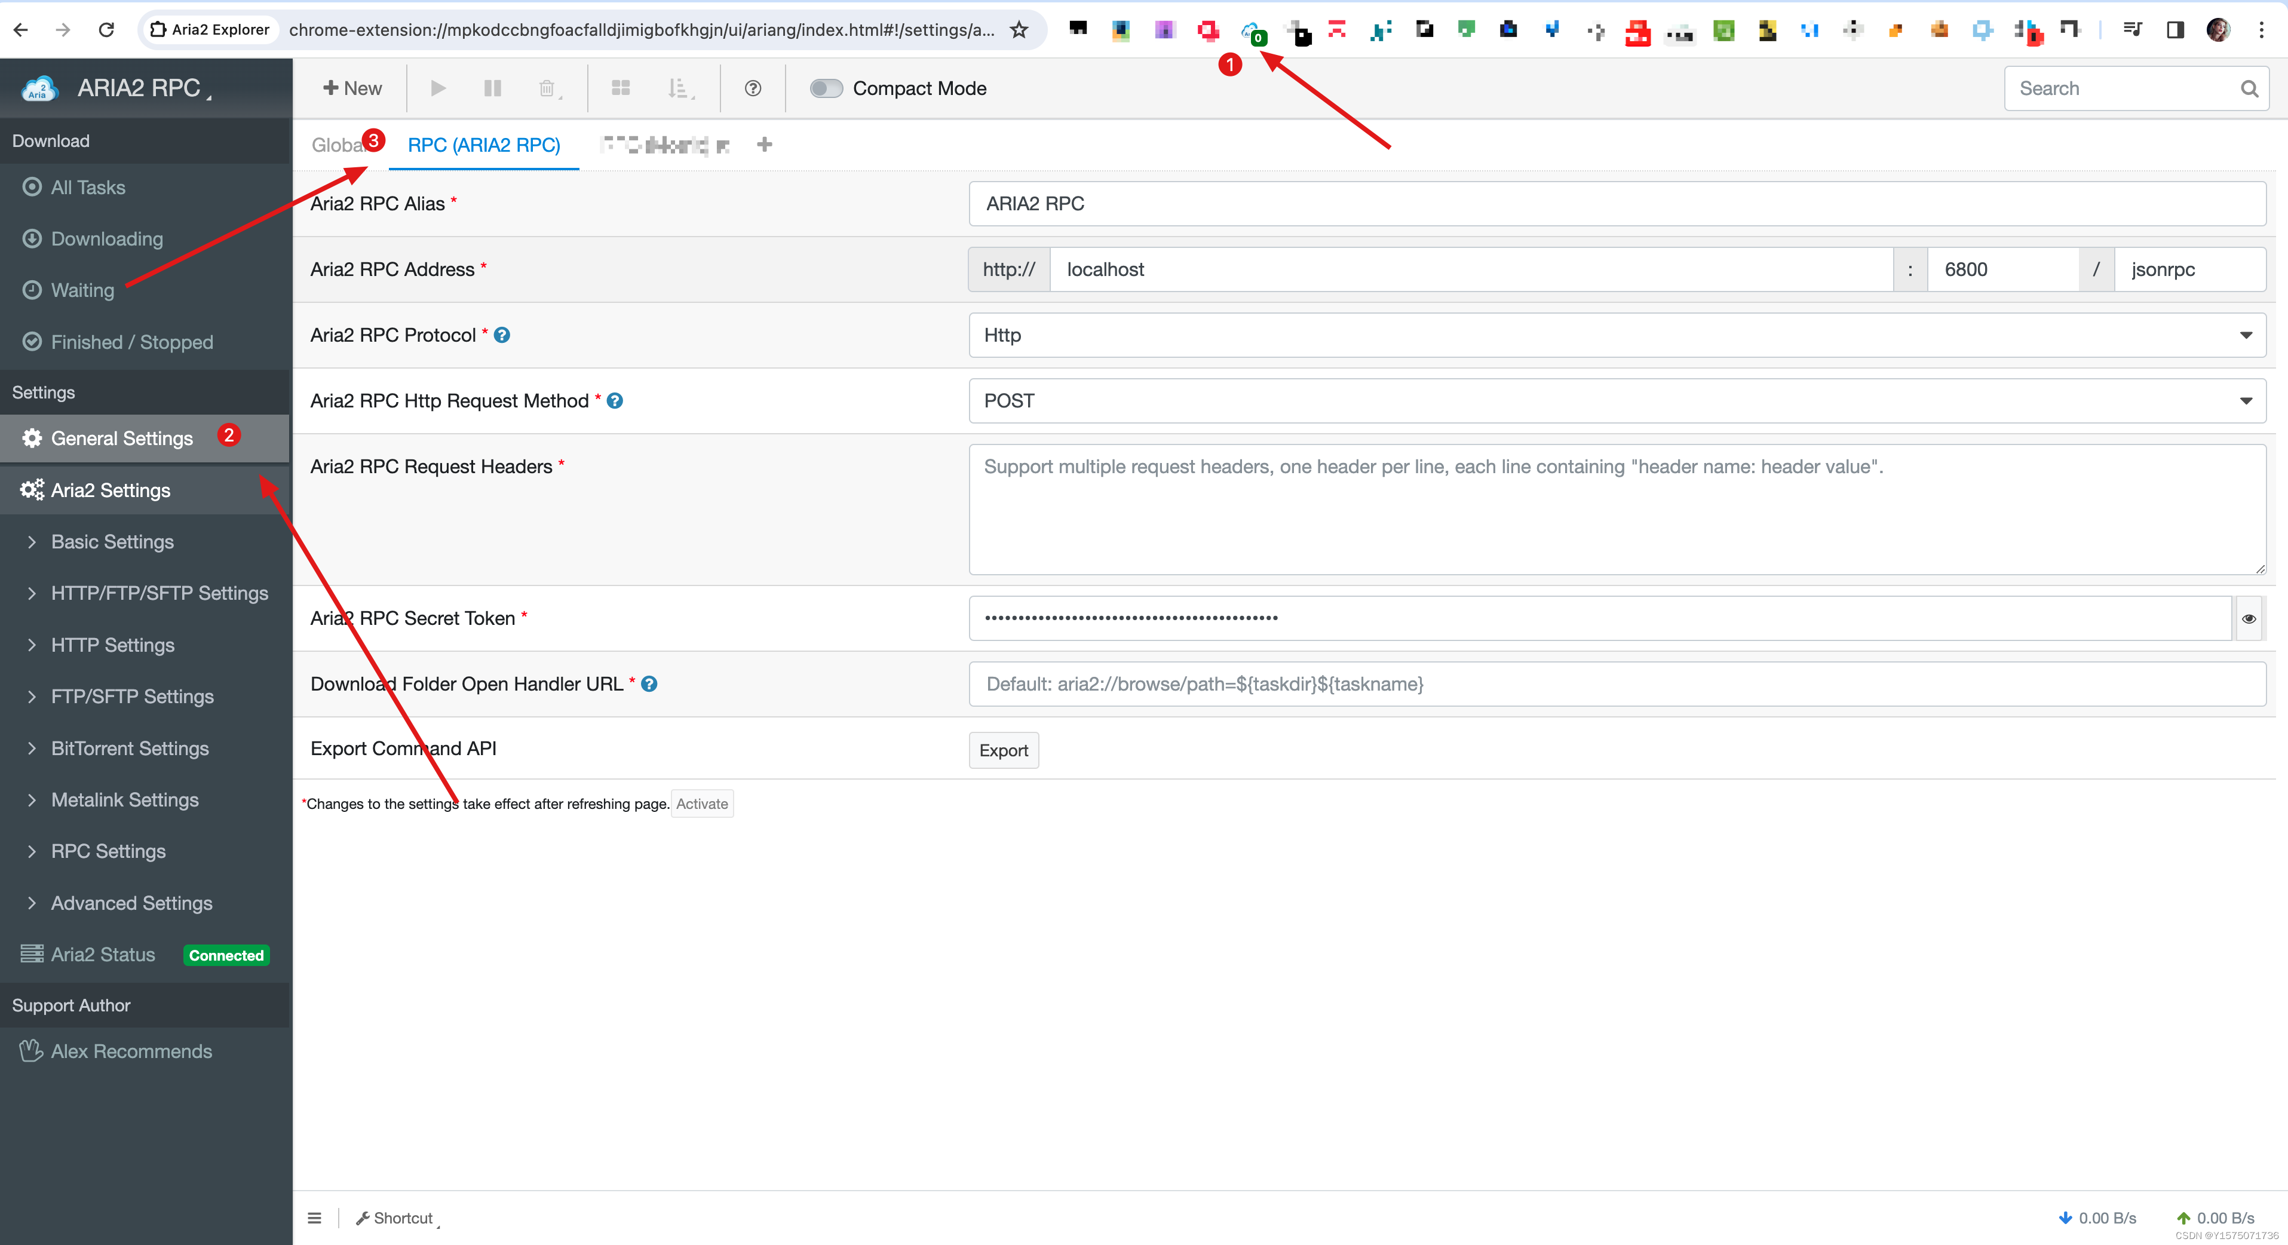2288x1245 pixels.
Task: Open the help question-mark icon in toolbar
Action: [752, 88]
